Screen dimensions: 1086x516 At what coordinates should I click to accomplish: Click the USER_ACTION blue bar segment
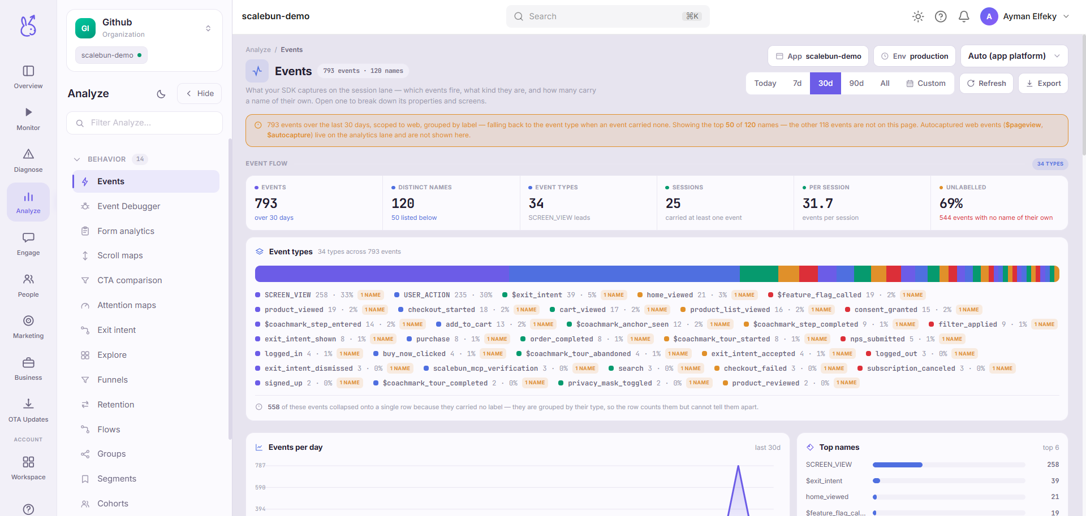tap(624, 274)
